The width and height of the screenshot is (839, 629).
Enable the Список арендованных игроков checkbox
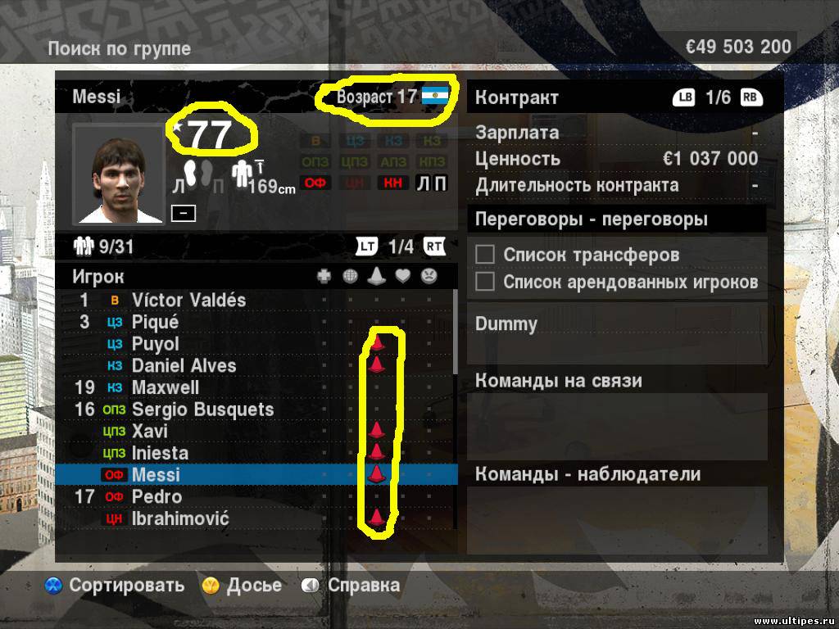[x=485, y=282]
